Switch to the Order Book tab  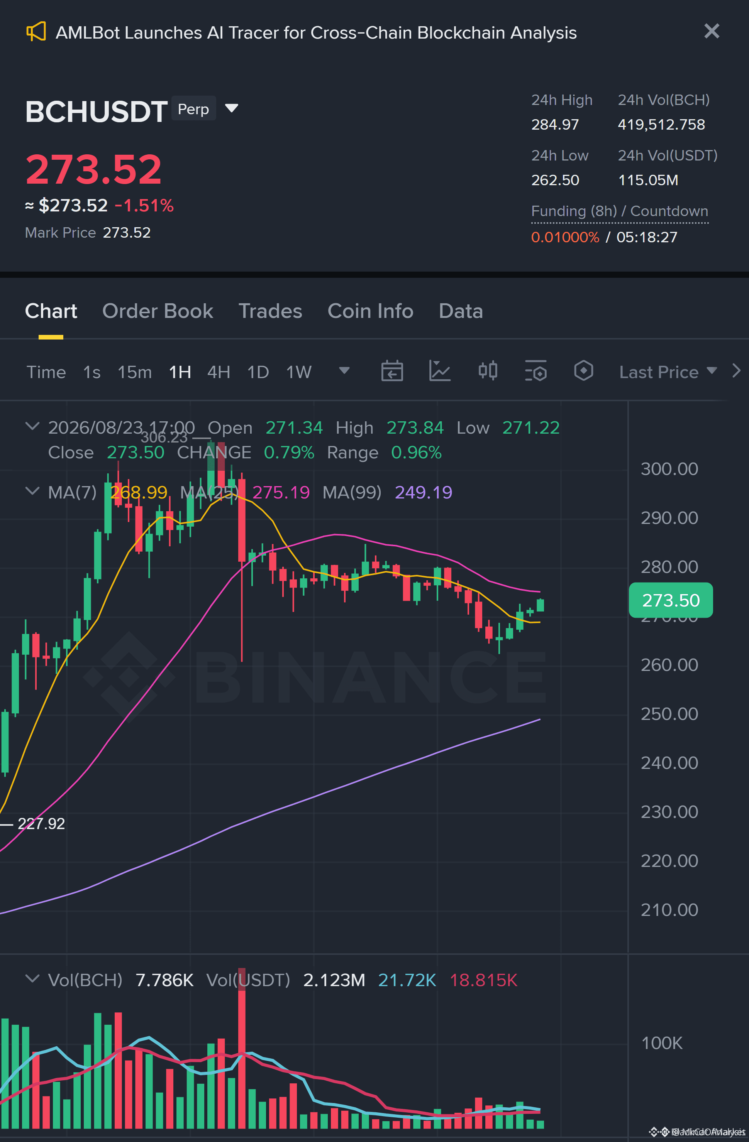click(158, 311)
